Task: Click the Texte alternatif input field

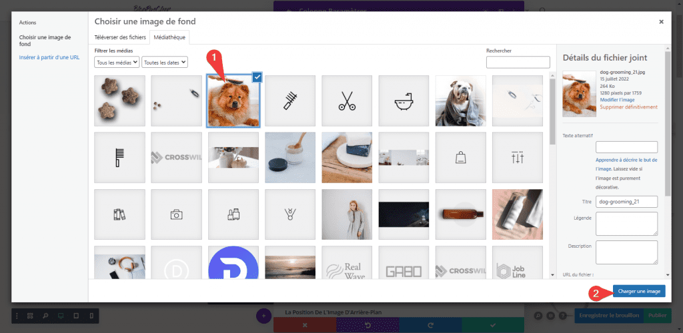Action: coord(626,147)
